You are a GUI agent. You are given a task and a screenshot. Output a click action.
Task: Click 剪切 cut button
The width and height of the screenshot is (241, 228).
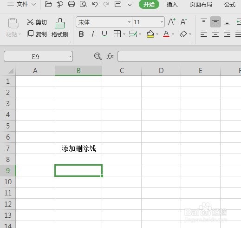point(37,22)
